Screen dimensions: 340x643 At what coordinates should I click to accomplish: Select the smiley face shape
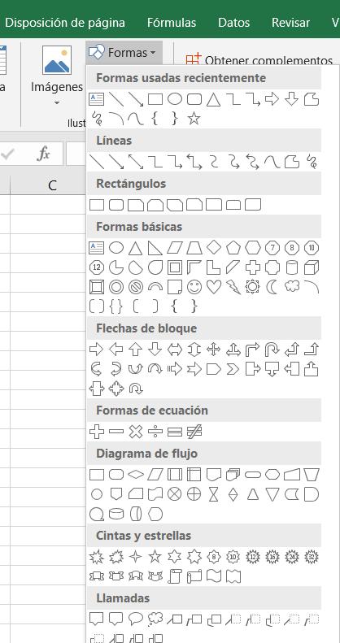click(x=194, y=287)
